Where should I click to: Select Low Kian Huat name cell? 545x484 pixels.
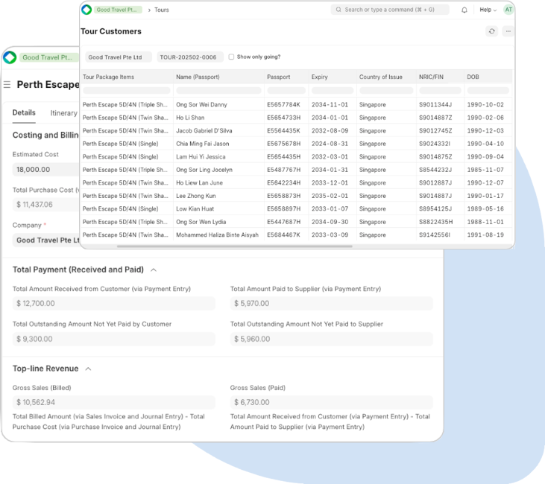tap(218, 208)
